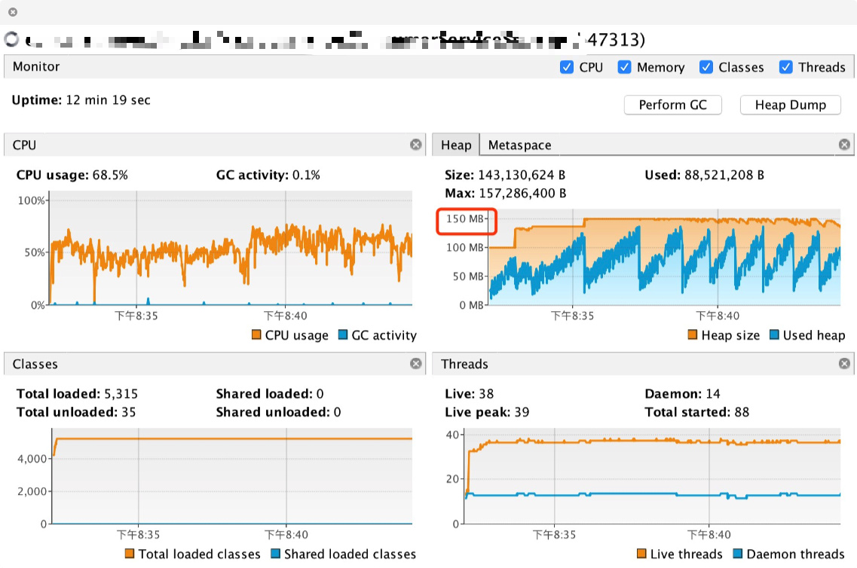Select the Heap tab
The image size is (857, 568).
pyautogui.click(x=456, y=145)
